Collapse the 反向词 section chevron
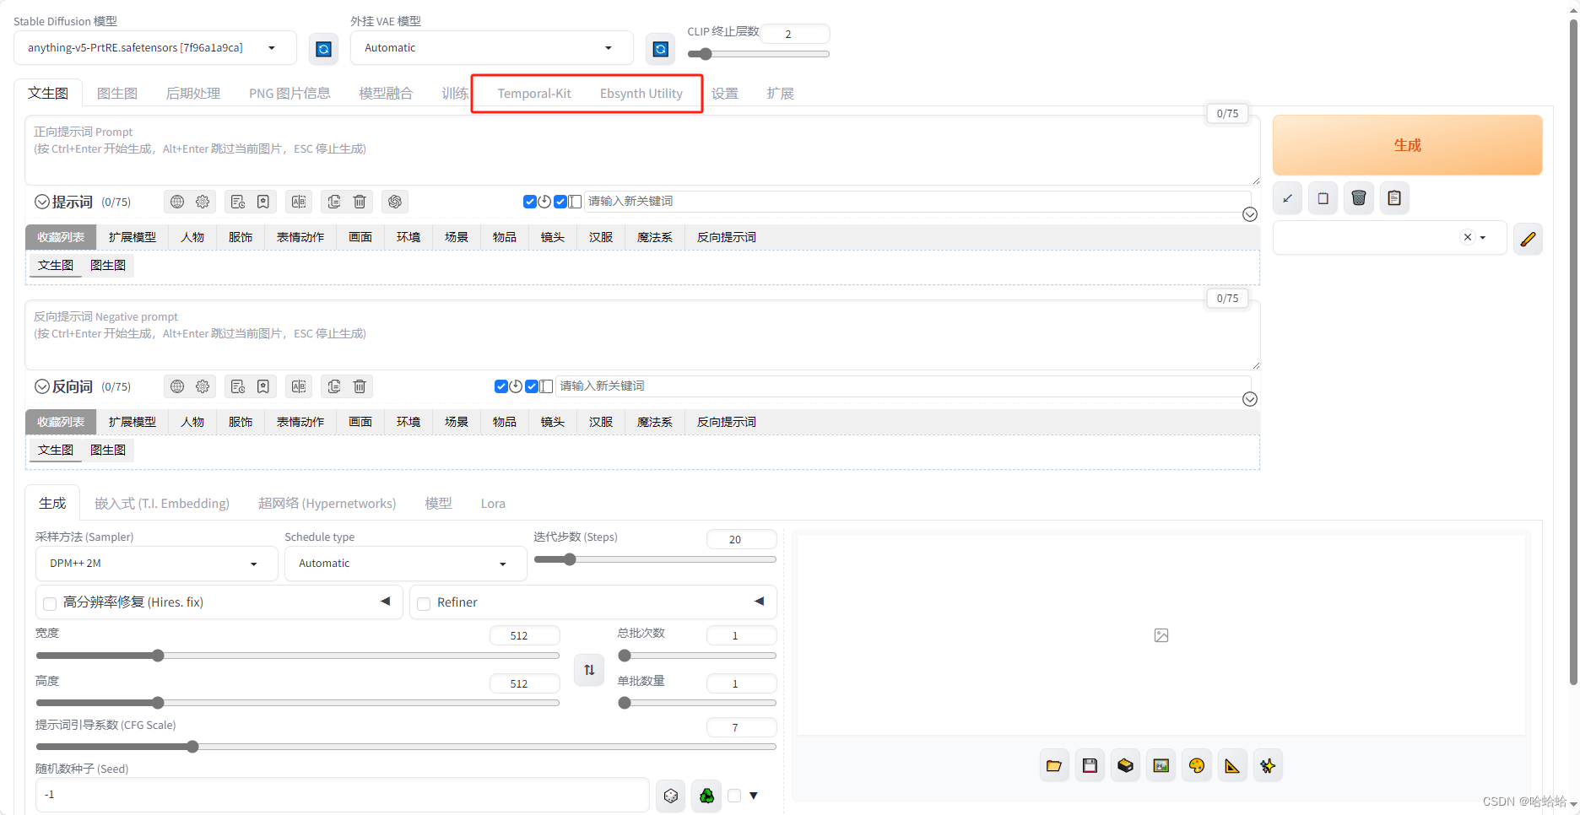The width and height of the screenshot is (1580, 815). click(41, 386)
